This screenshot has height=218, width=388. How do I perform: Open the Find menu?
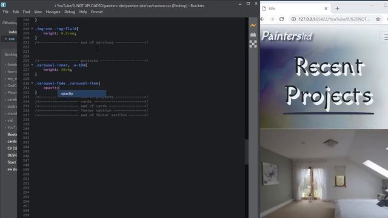tap(26, 12)
